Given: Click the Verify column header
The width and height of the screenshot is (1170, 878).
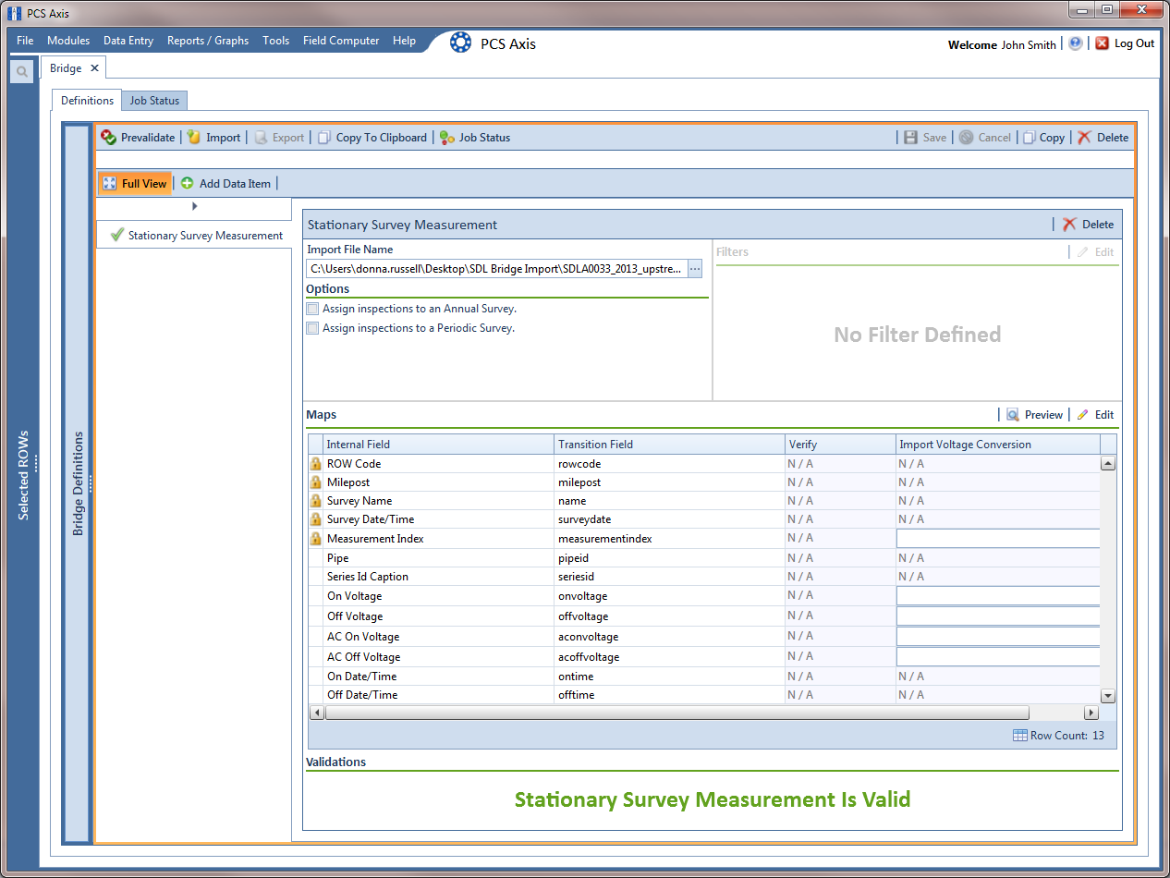Looking at the screenshot, I should point(840,445).
